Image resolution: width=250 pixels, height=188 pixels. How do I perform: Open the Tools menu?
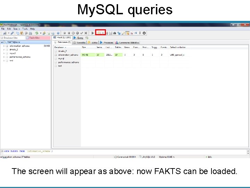click(25, 29)
